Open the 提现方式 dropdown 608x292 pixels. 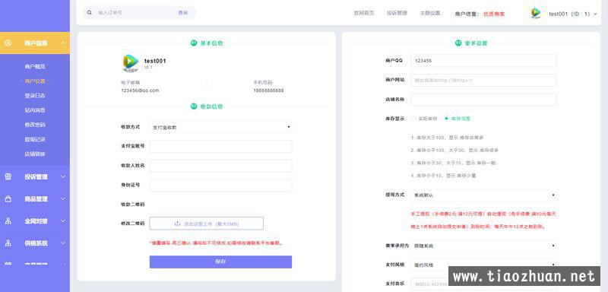pyautogui.click(x=483, y=195)
